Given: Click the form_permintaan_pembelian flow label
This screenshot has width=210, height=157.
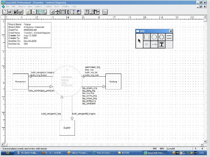Looking at the screenshot, I should click(41, 91).
